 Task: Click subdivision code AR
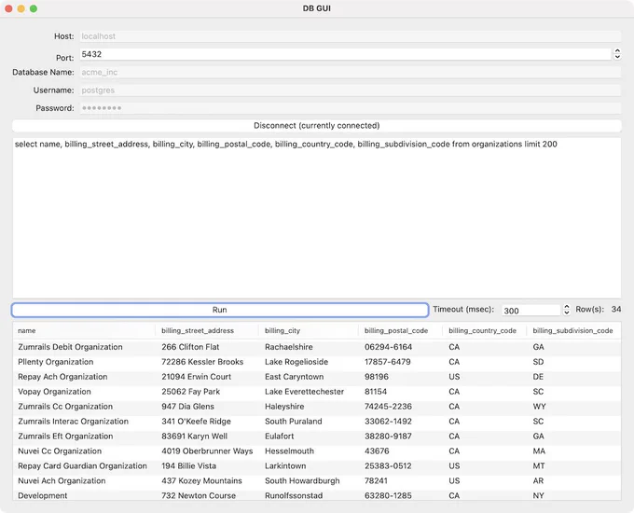pos(538,481)
